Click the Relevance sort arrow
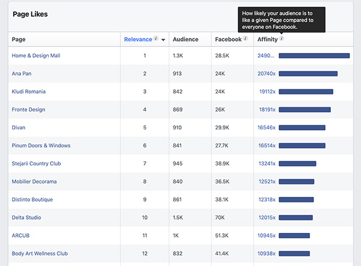Screen dimensions: 361x266 pyautogui.click(x=163, y=40)
